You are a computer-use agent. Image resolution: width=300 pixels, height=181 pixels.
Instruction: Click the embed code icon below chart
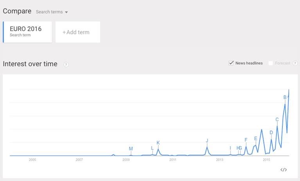(284, 170)
